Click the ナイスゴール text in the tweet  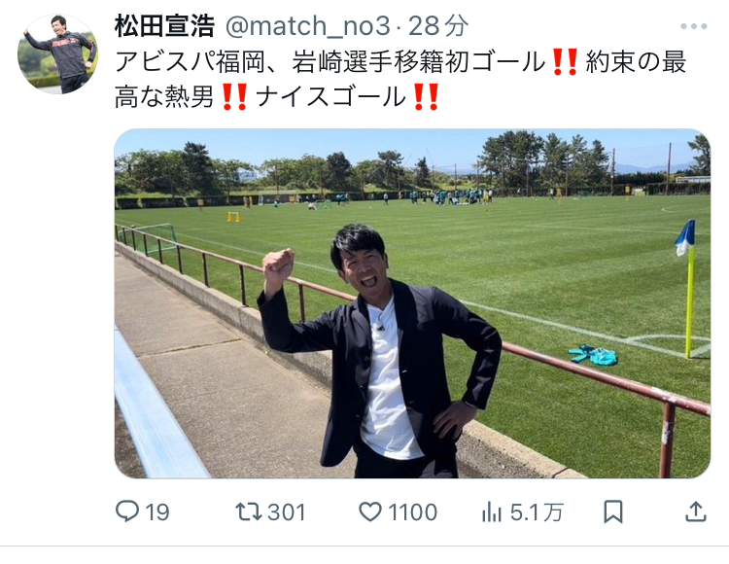tap(330, 97)
